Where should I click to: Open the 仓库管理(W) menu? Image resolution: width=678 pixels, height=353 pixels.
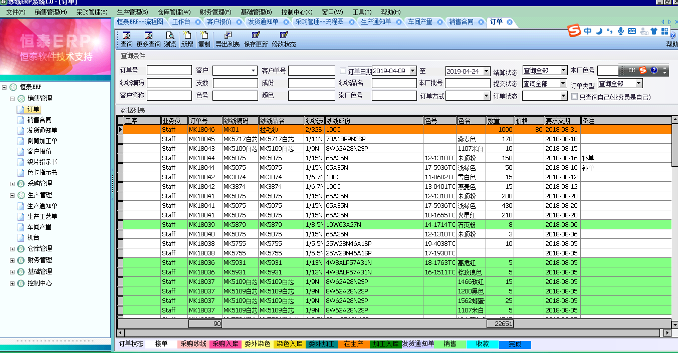point(174,12)
